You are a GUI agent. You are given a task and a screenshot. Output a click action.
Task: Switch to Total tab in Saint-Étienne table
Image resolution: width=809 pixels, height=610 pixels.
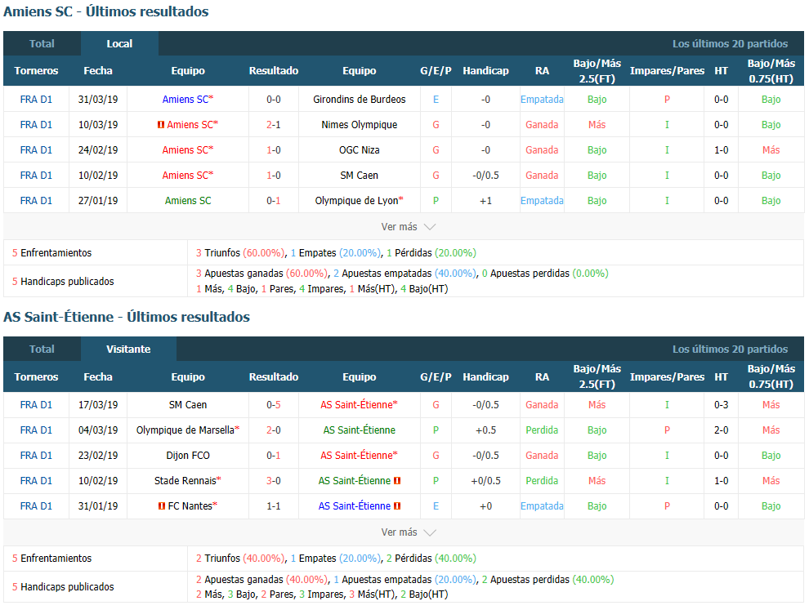[42, 349]
